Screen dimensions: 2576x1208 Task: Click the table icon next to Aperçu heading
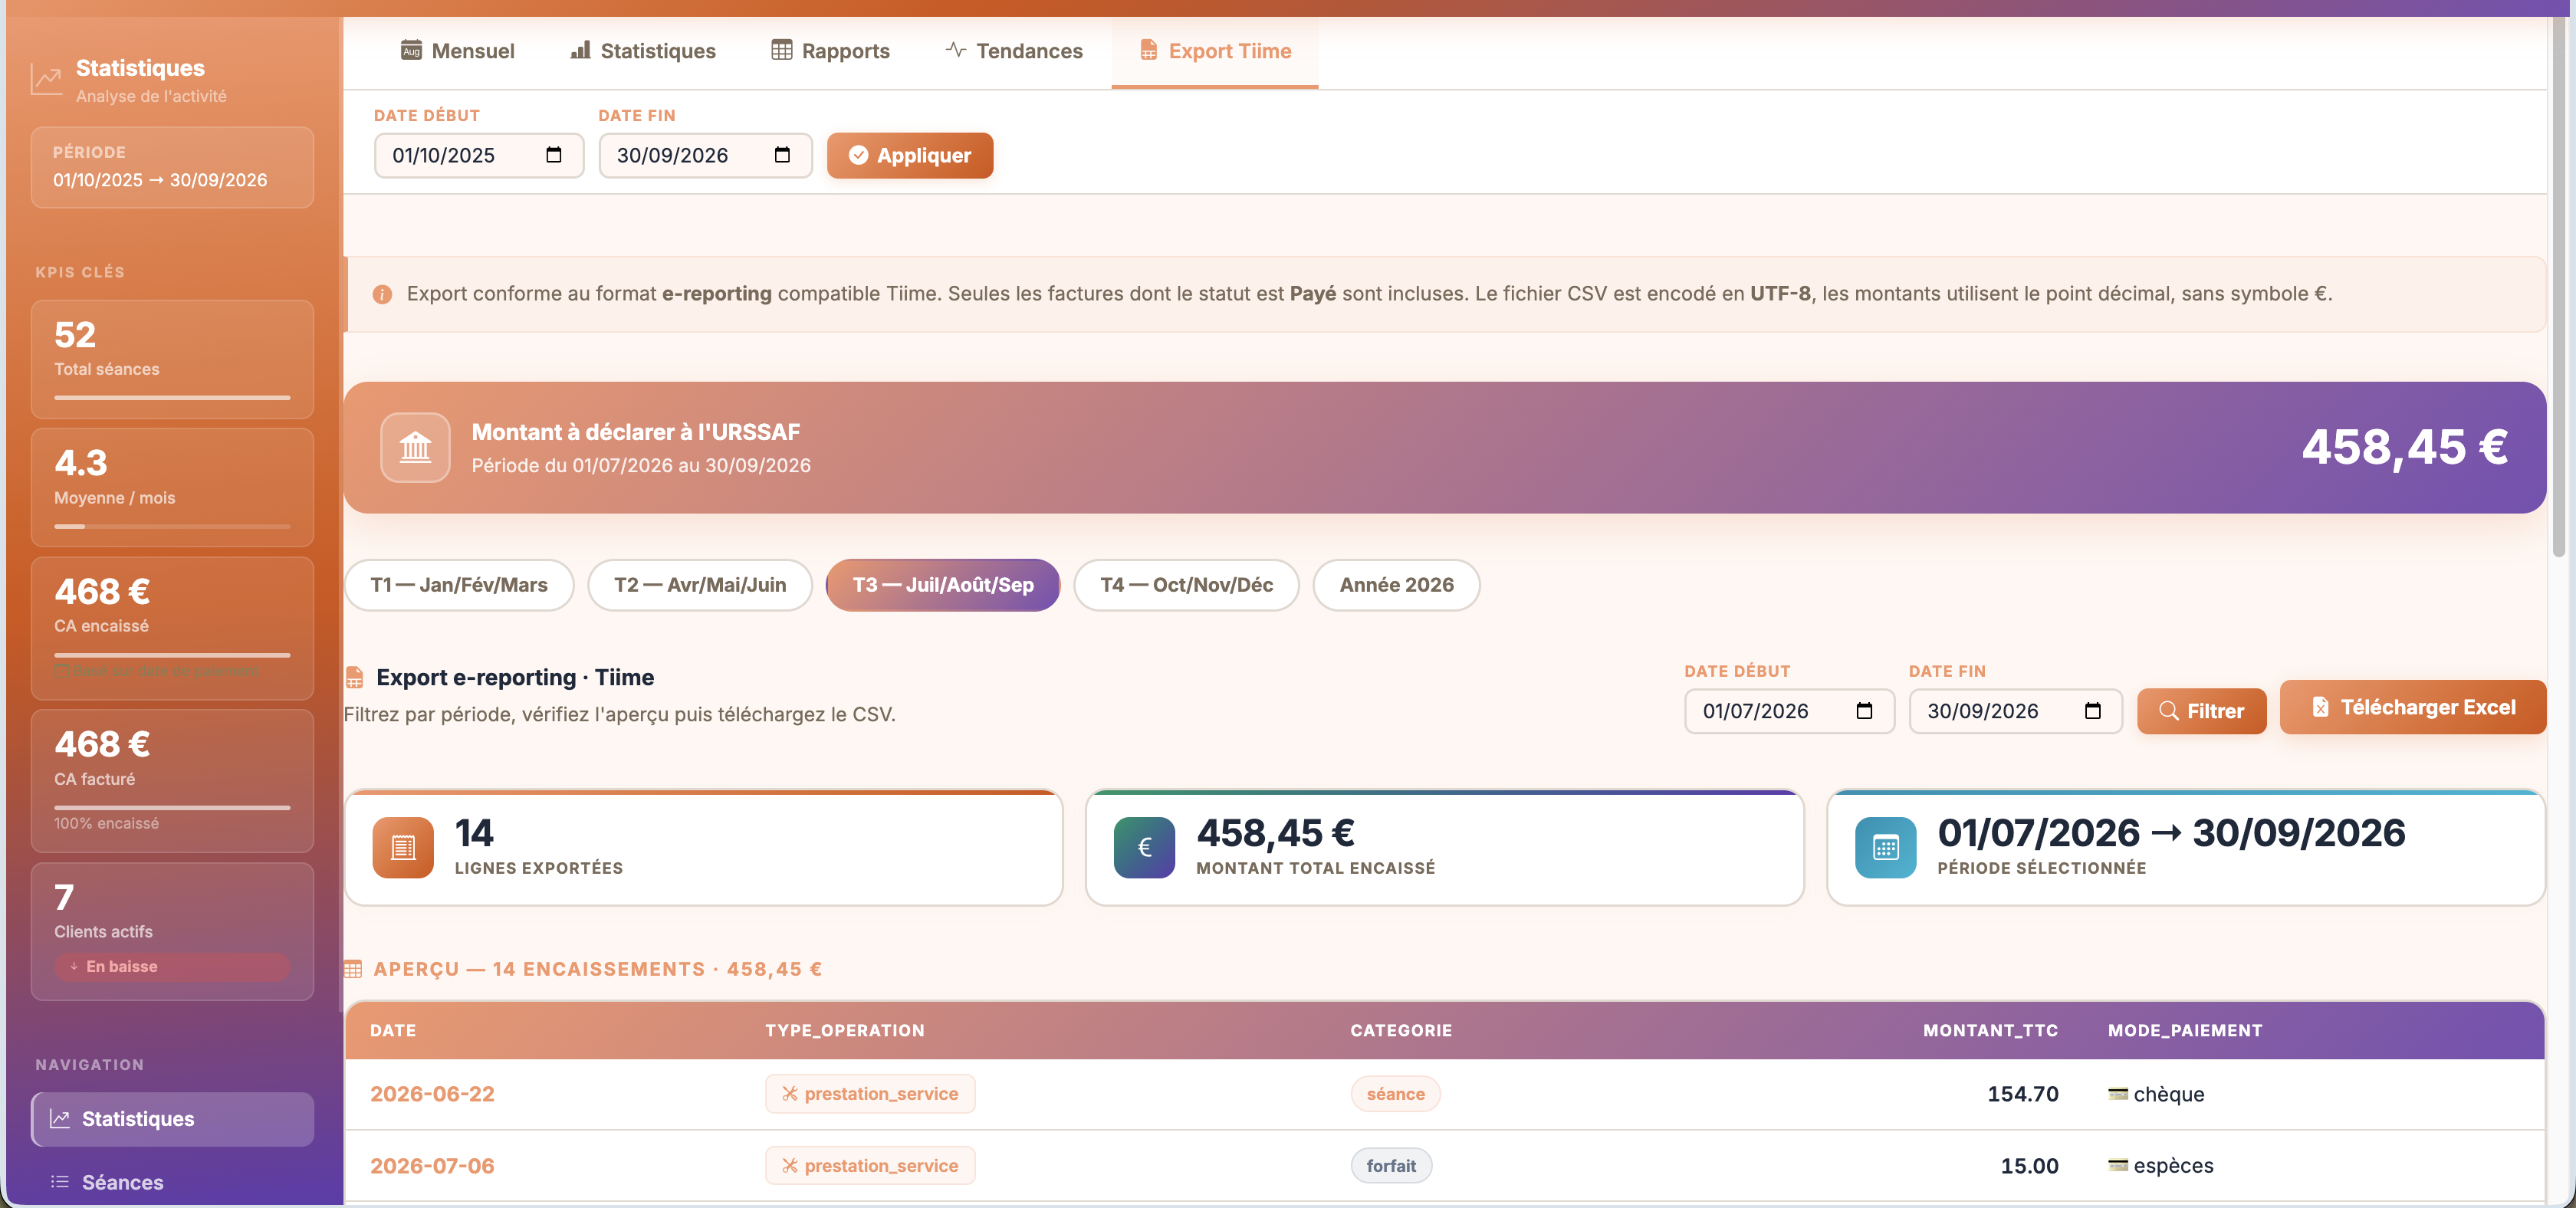click(353, 969)
